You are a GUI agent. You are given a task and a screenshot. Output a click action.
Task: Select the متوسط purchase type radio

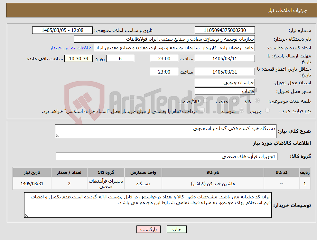click(x=241, y=110)
